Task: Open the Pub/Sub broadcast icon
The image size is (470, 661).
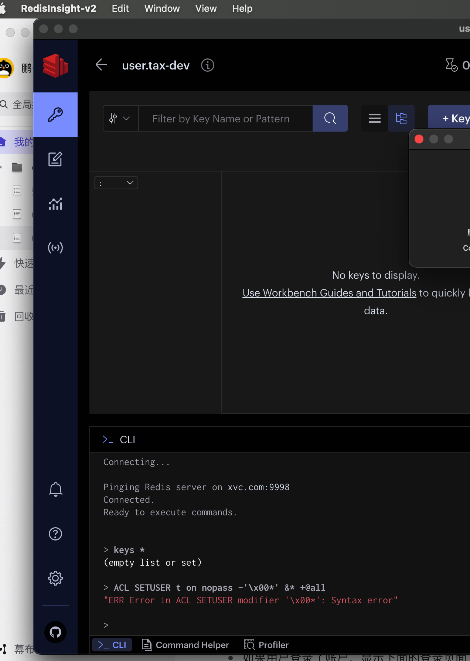Action: tap(55, 247)
